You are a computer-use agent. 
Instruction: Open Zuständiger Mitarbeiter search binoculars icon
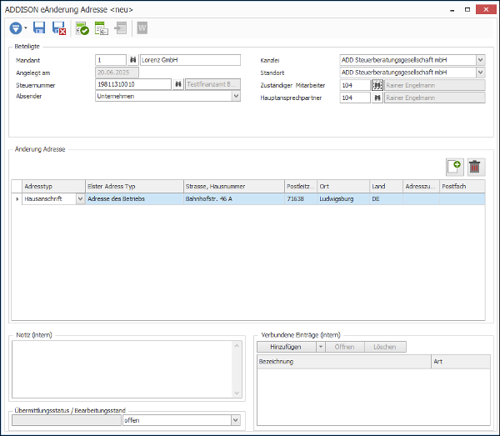(377, 85)
